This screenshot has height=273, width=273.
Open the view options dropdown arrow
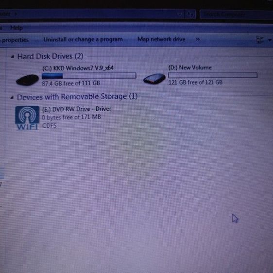point(270,40)
